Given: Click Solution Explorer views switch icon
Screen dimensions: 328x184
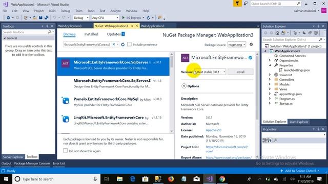Looking at the screenshot, I should 283,33.
